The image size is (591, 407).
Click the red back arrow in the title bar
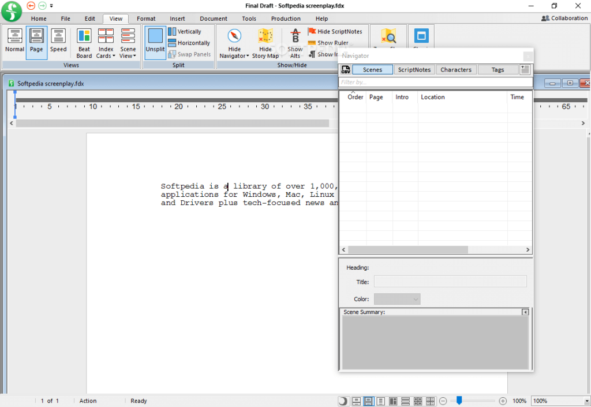point(31,6)
